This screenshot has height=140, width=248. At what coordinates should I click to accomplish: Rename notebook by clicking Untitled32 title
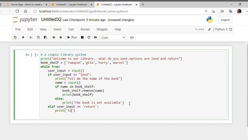pos(51,19)
